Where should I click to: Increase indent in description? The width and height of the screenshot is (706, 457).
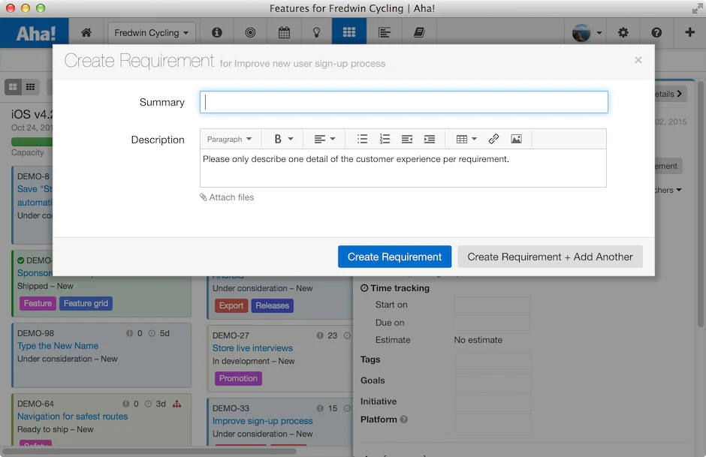pyautogui.click(x=430, y=139)
